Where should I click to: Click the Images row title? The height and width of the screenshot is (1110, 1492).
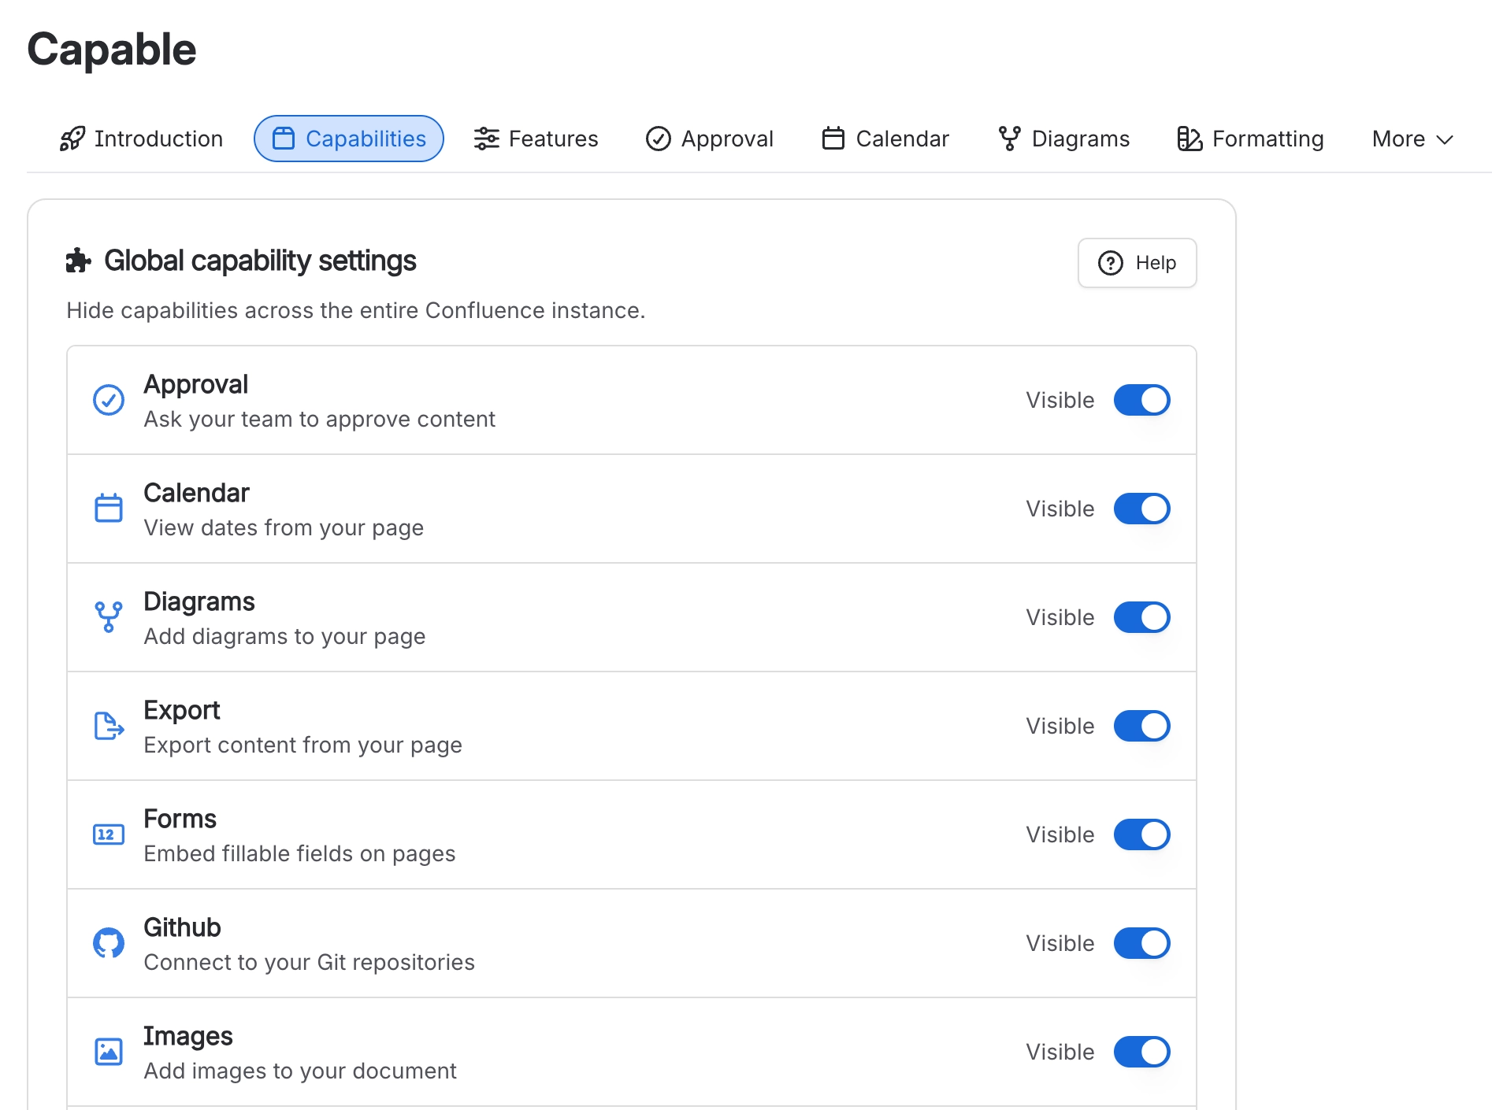tap(188, 1036)
